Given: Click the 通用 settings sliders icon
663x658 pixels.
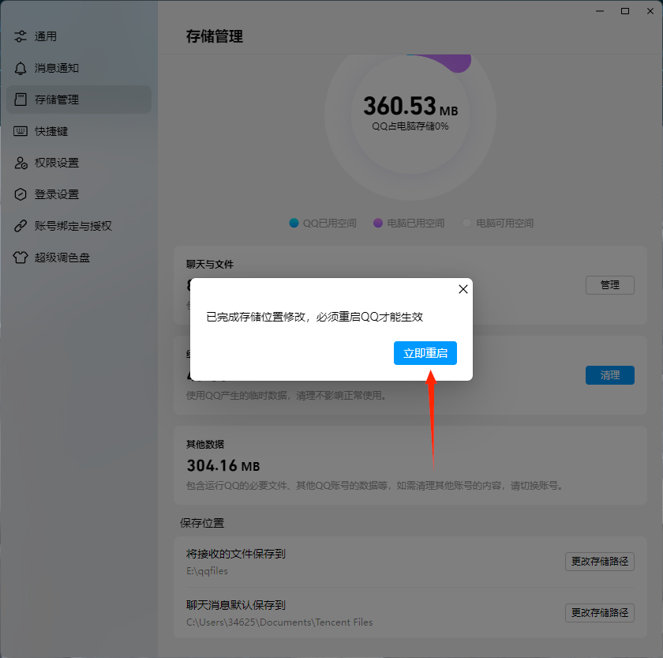Looking at the screenshot, I should pos(21,36).
